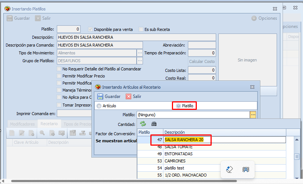Click Guardar disk icon in recipe dialog
Viewport: 303px width, 184px height.
[x=100, y=96]
